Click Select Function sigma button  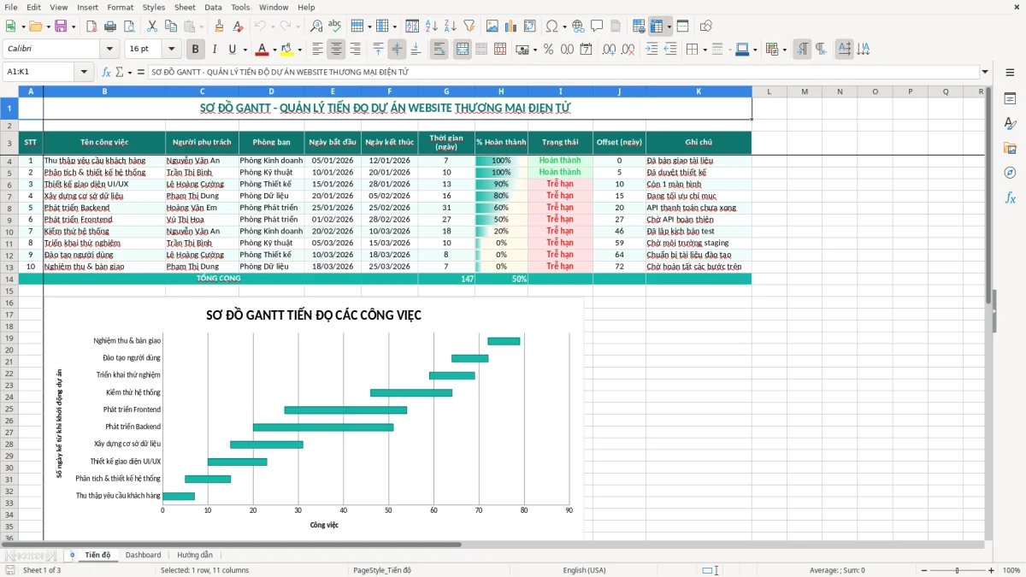coord(119,72)
